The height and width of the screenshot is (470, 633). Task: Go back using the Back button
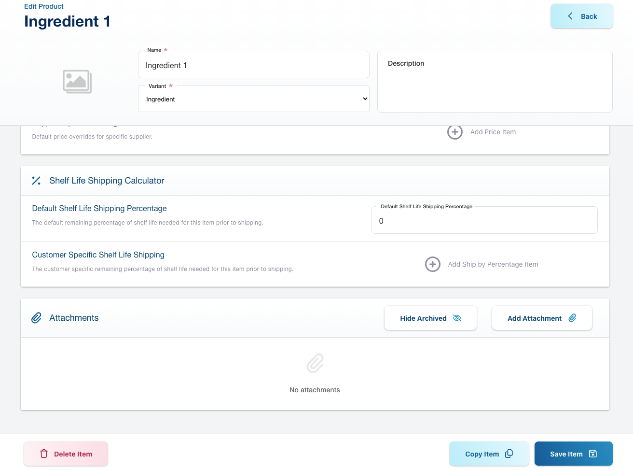click(581, 16)
